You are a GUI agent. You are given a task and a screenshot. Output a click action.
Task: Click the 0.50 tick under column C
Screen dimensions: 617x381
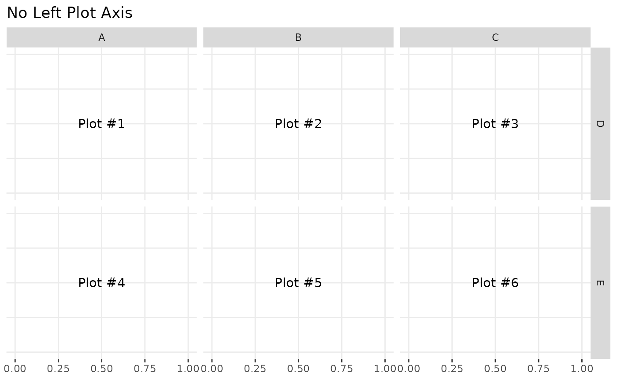click(495, 368)
